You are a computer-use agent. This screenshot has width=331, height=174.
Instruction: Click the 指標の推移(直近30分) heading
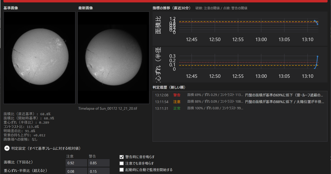pos(171,8)
